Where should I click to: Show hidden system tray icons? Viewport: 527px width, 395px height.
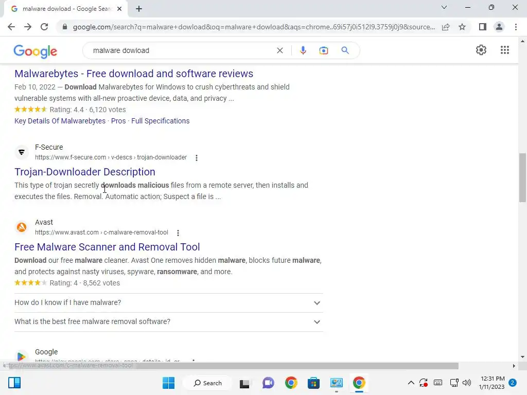click(411, 383)
